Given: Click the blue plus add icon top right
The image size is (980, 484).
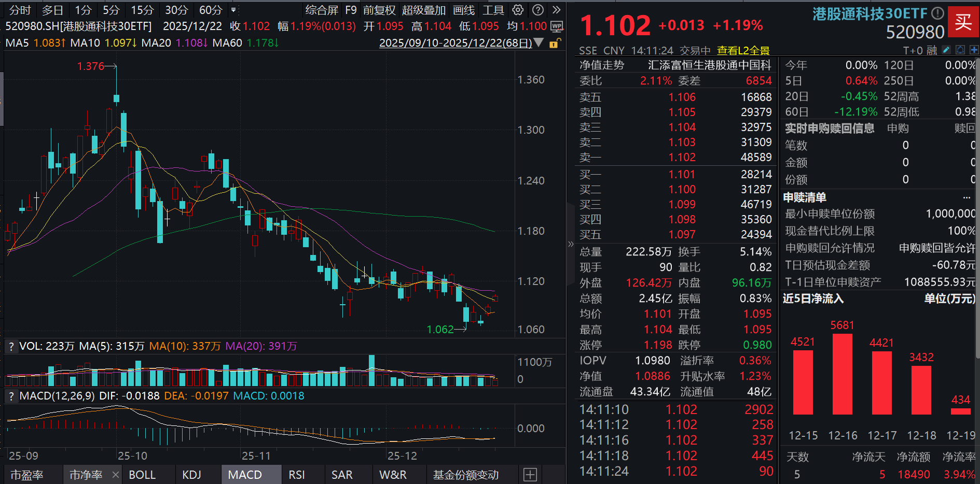Looking at the screenshot, I should point(973,50).
